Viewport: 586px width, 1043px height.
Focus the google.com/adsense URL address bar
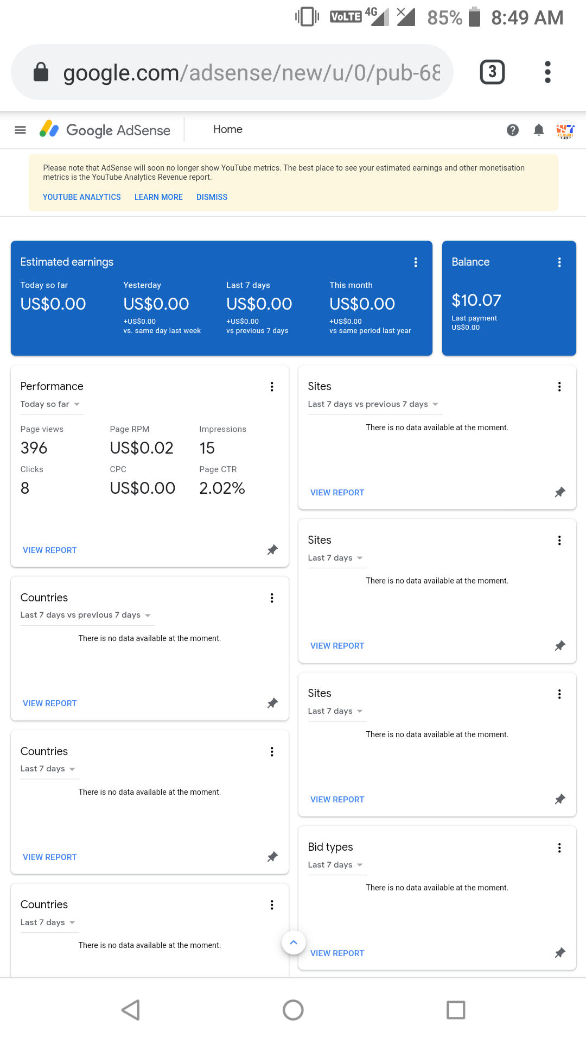pyautogui.click(x=232, y=72)
